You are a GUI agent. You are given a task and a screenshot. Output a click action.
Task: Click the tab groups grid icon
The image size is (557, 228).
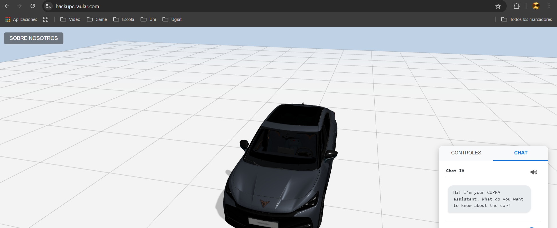(x=46, y=19)
